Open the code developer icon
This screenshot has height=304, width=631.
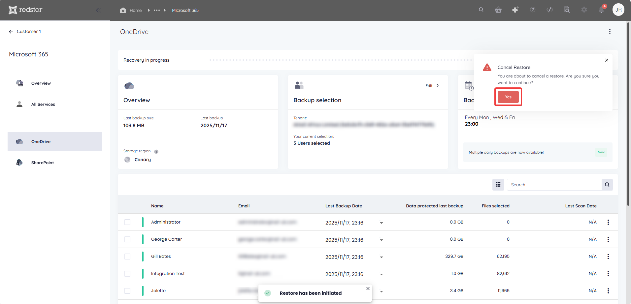tap(550, 10)
